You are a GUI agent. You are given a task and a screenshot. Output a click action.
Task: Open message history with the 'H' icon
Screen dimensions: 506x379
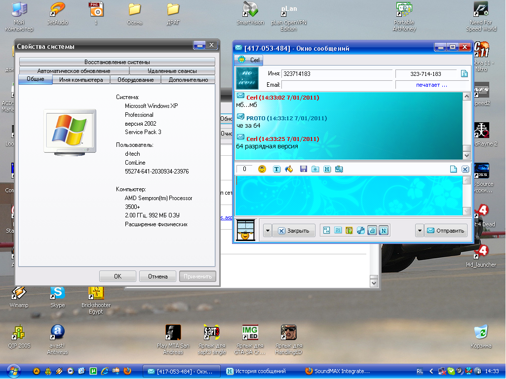click(327, 169)
